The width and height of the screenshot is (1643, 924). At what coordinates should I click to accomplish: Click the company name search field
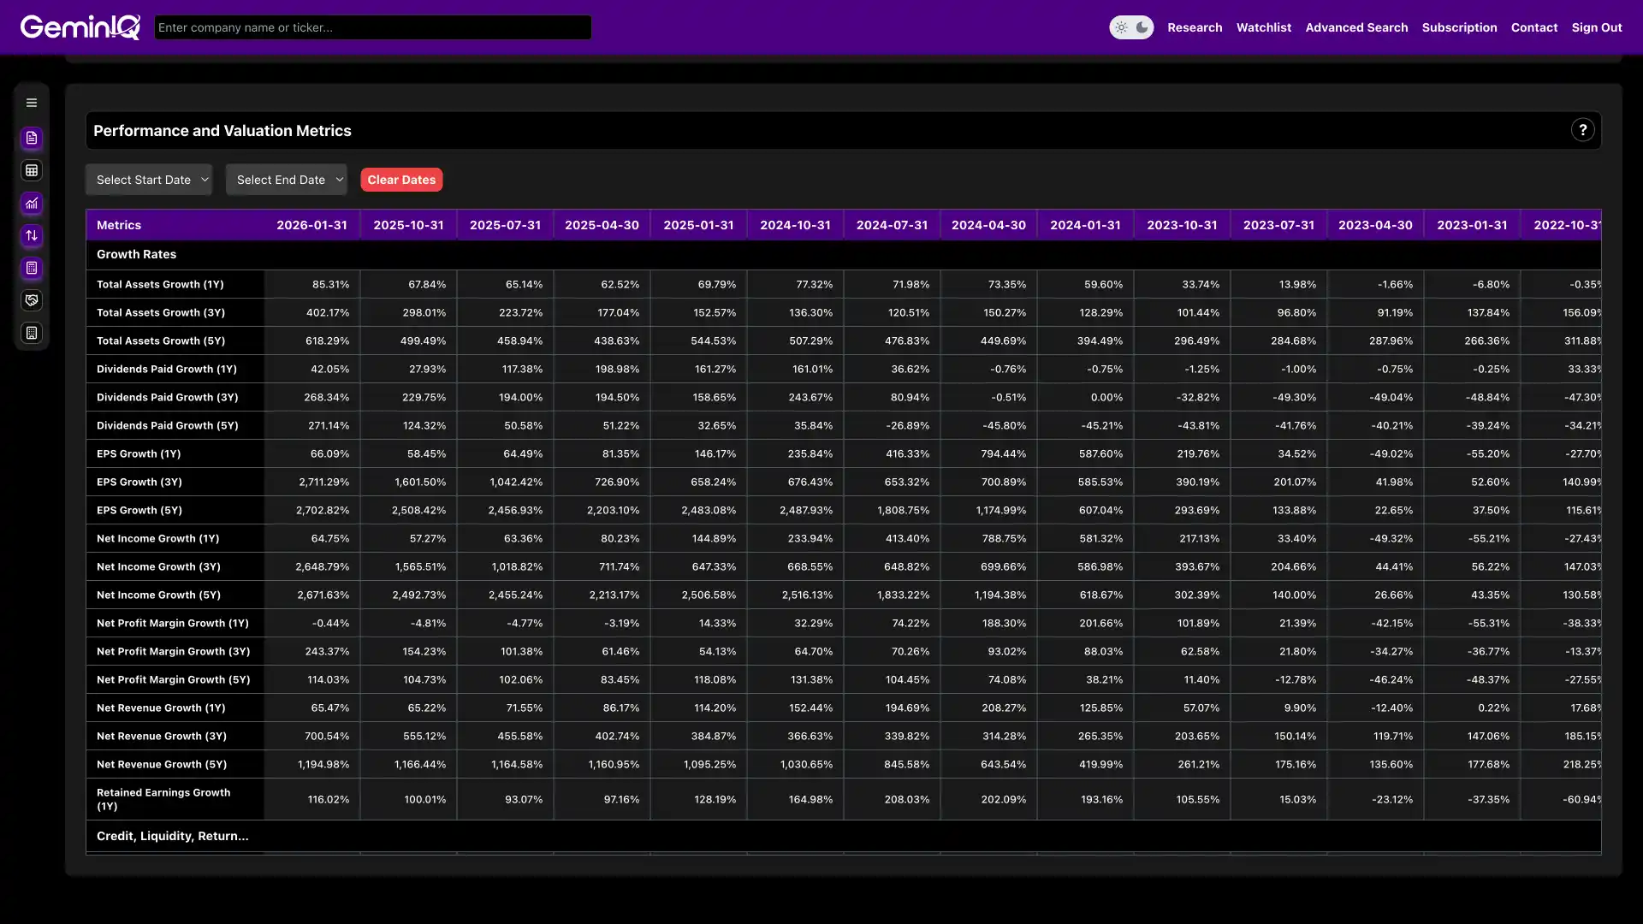click(x=372, y=27)
